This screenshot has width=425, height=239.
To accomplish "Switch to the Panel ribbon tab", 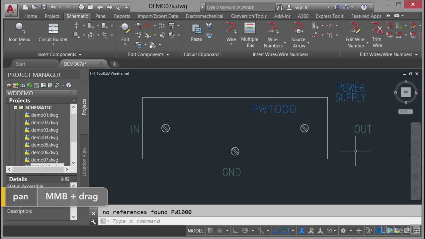I will coord(101,16).
